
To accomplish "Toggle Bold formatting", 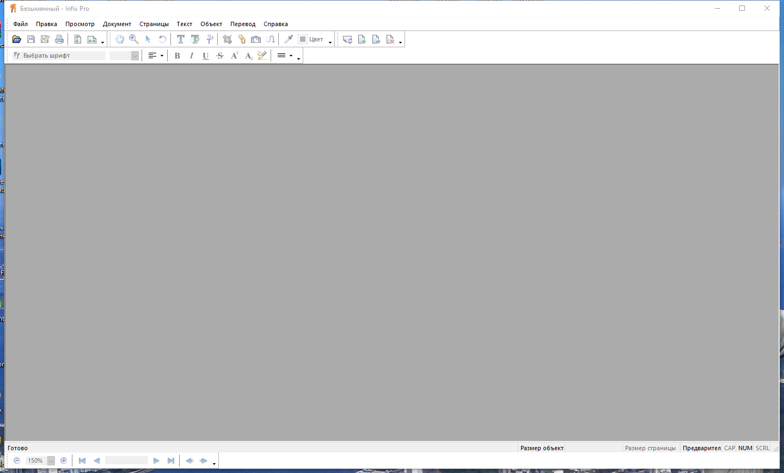I will pyautogui.click(x=177, y=56).
